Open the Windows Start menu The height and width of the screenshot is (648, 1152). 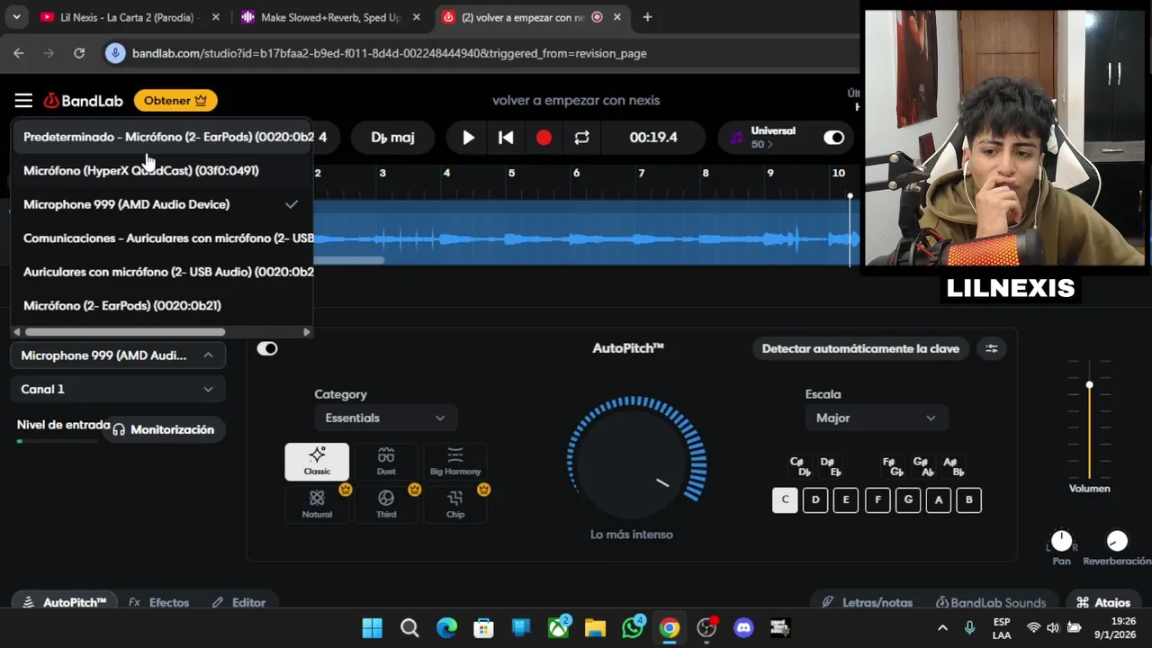372,627
